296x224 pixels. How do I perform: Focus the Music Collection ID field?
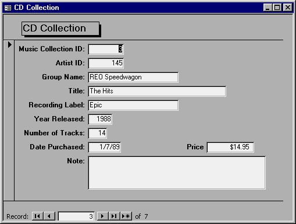pos(106,49)
